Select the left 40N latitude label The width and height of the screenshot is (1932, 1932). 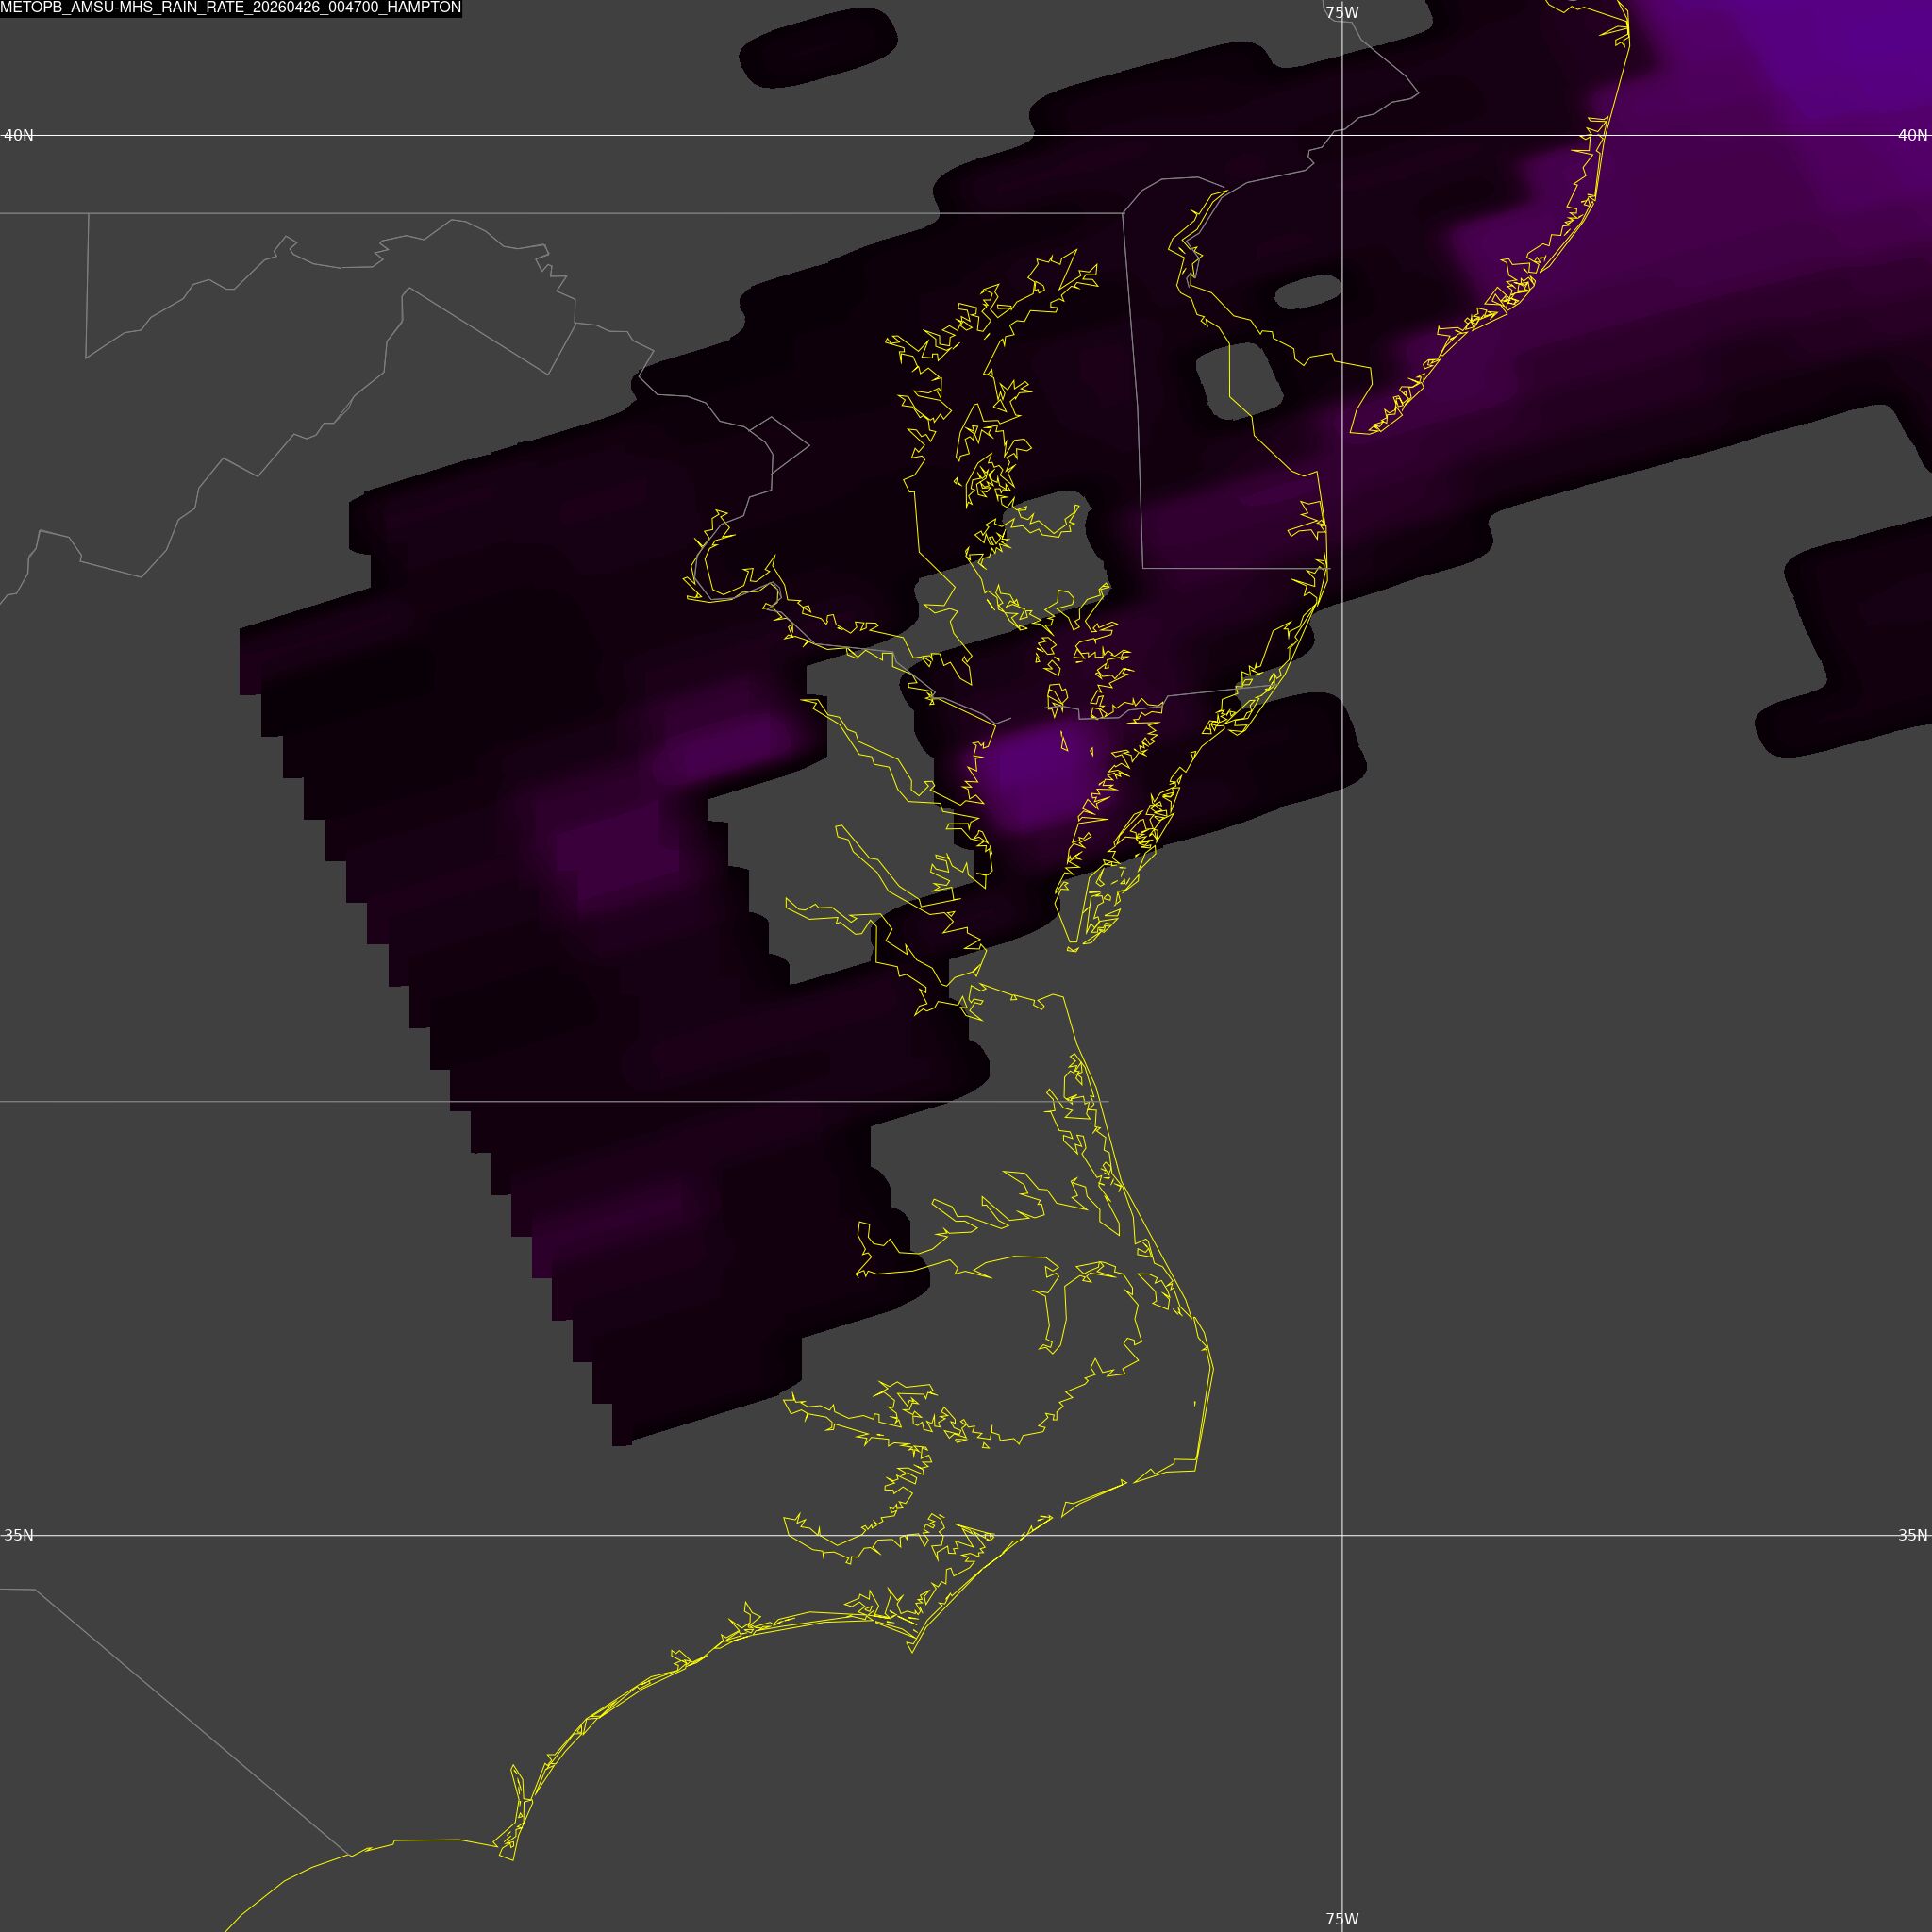[19, 135]
